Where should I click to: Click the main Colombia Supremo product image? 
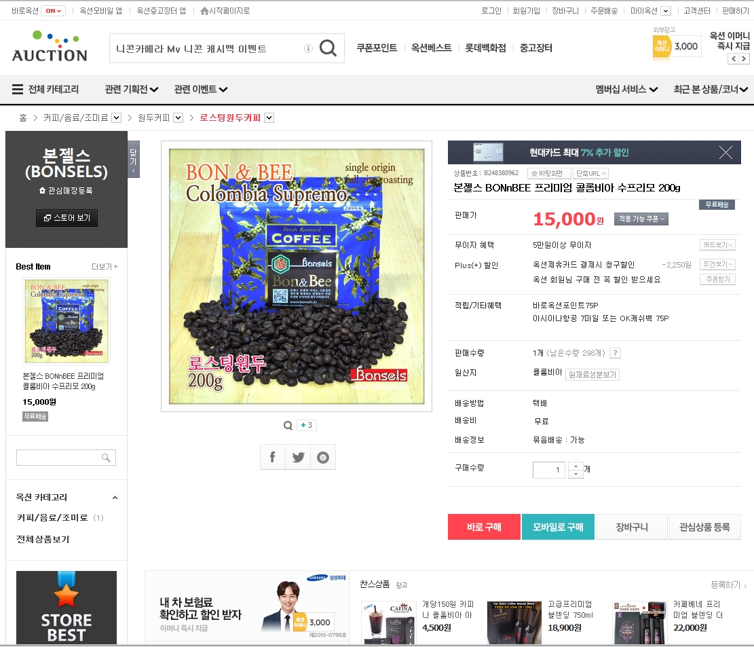click(x=296, y=276)
